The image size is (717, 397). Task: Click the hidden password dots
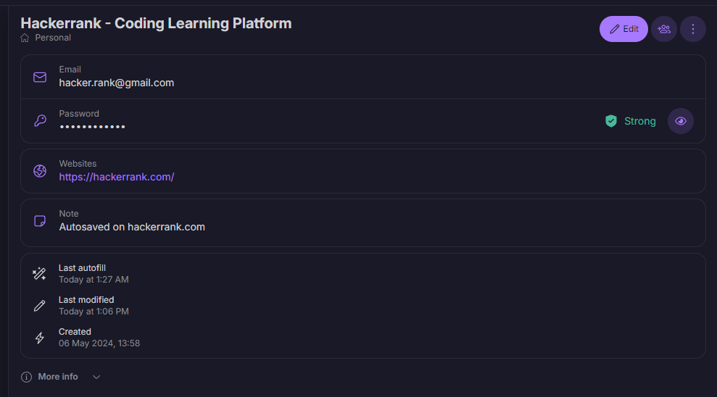(92, 127)
